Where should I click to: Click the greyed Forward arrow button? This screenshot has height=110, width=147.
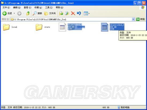click(x=19, y=13)
